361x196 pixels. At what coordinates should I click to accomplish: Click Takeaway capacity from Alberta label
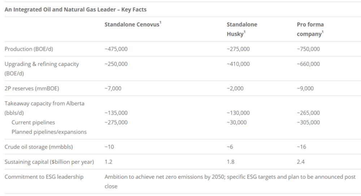44,108
